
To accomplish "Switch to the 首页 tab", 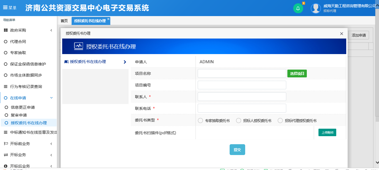I will (x=64, y=21).
